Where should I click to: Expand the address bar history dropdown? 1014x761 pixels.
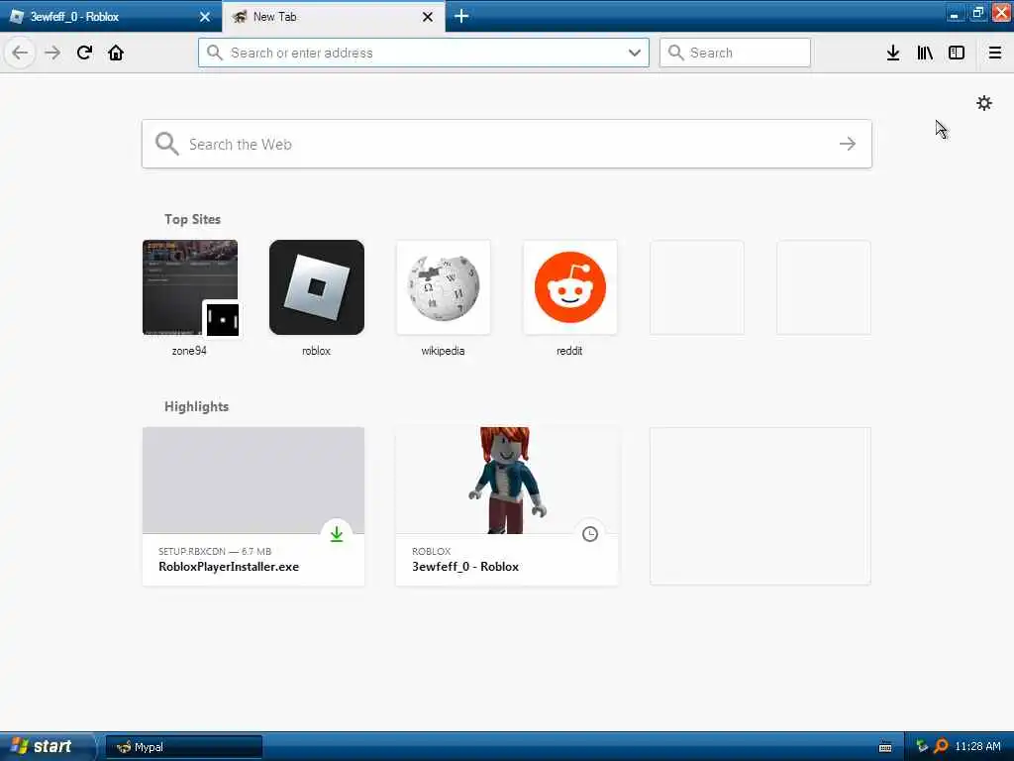click(635, 53)
